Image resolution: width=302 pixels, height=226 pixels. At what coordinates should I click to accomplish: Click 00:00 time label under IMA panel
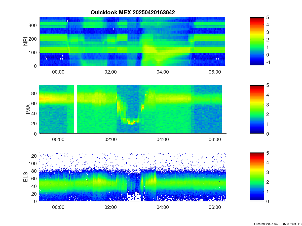click(x=58, y=140)
